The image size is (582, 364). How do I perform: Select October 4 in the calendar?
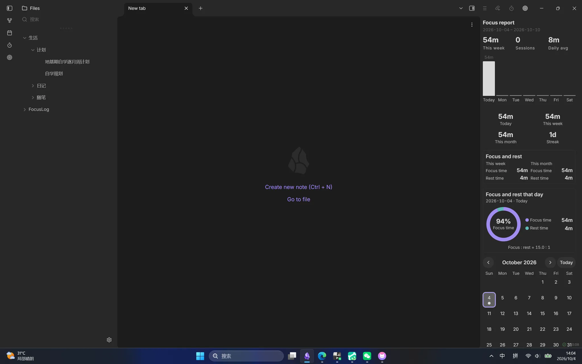pos(489,300)
